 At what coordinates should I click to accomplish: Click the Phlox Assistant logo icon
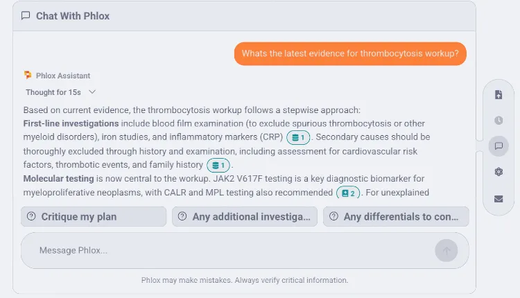point(28,76)
